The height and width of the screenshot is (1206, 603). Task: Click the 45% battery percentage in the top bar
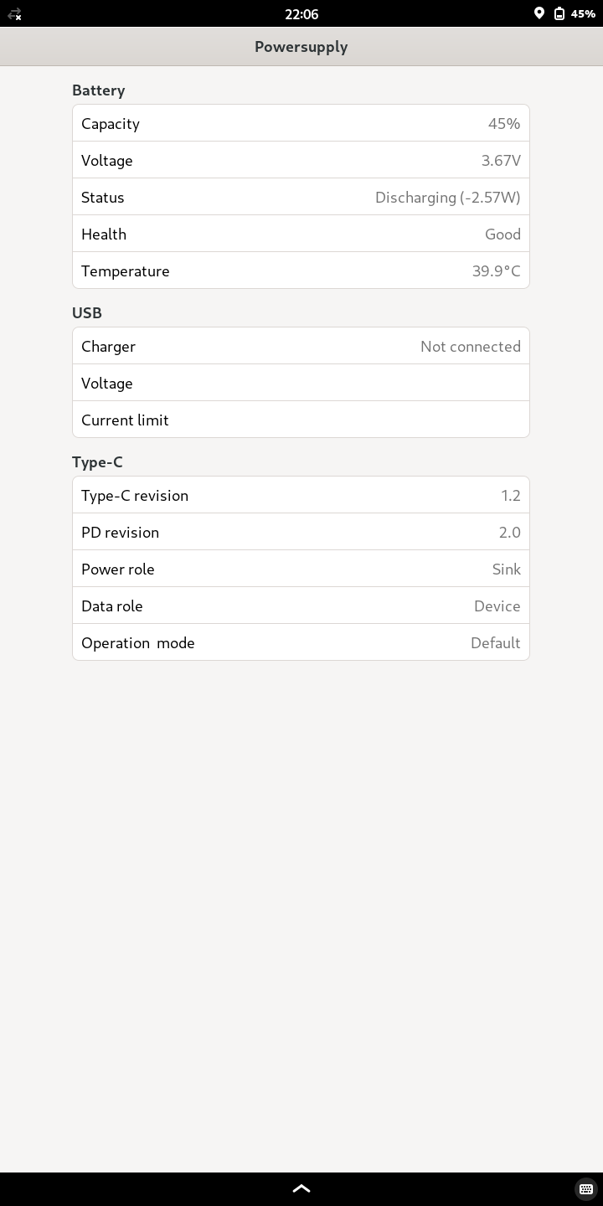(x=583, y=14)
